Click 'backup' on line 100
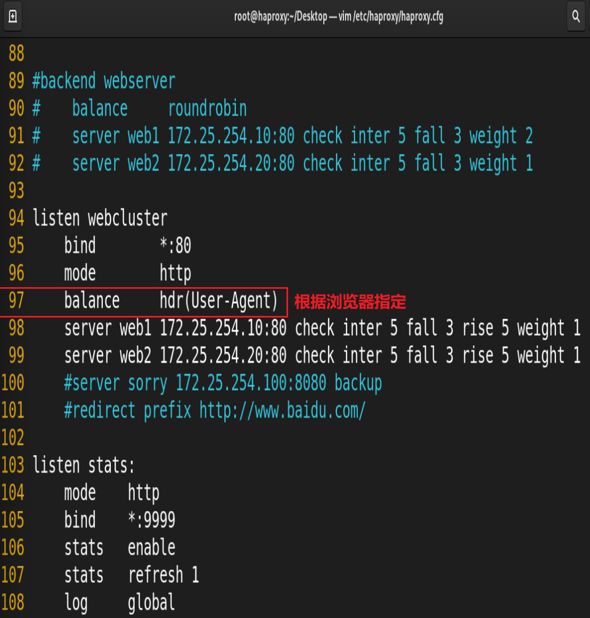This screenshot has height=618, width=590. point(358,384)
